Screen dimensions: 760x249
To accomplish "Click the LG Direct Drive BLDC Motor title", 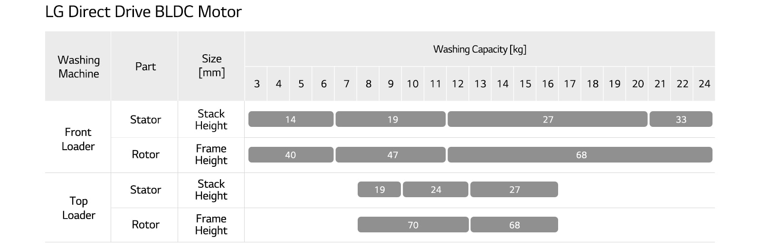I will tap(143, 12).
